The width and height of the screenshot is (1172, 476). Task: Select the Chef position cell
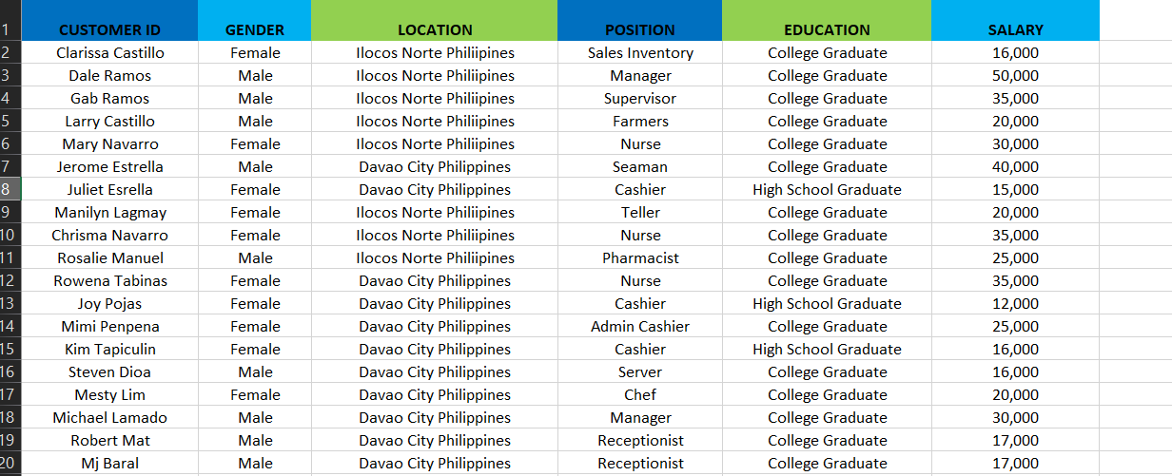click(640, 395)
